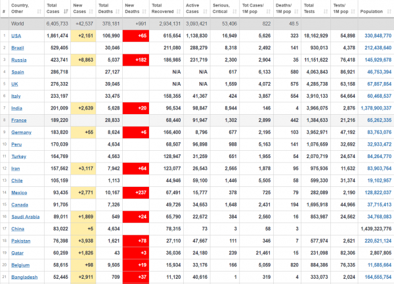The image size is (394, 284).
Task: Open Saudi Arabia country details
Action: [26, 216]
